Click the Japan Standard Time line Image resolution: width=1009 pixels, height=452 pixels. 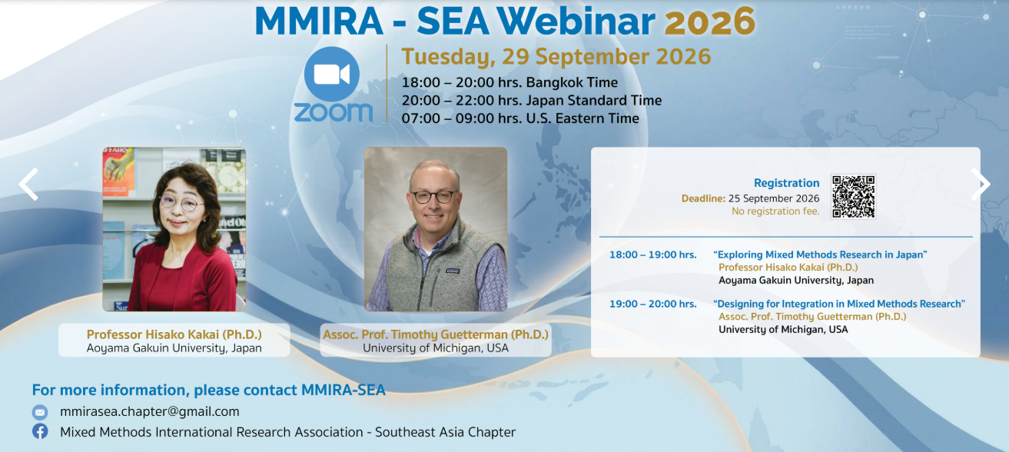point(531,100)
